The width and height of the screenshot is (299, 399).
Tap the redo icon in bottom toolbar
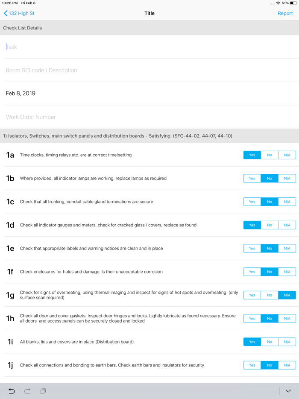coord(27,390)
